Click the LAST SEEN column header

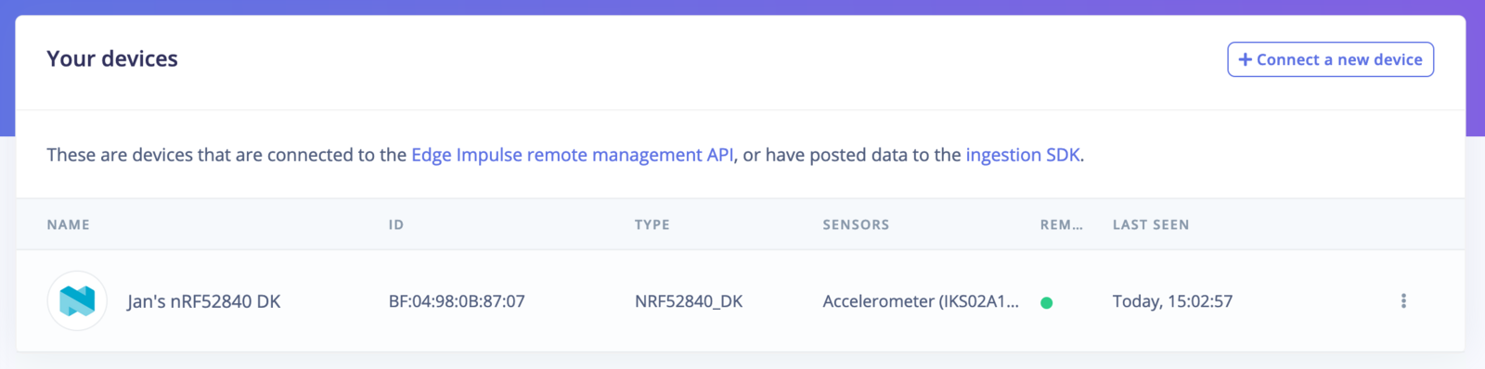(1151, 224)
